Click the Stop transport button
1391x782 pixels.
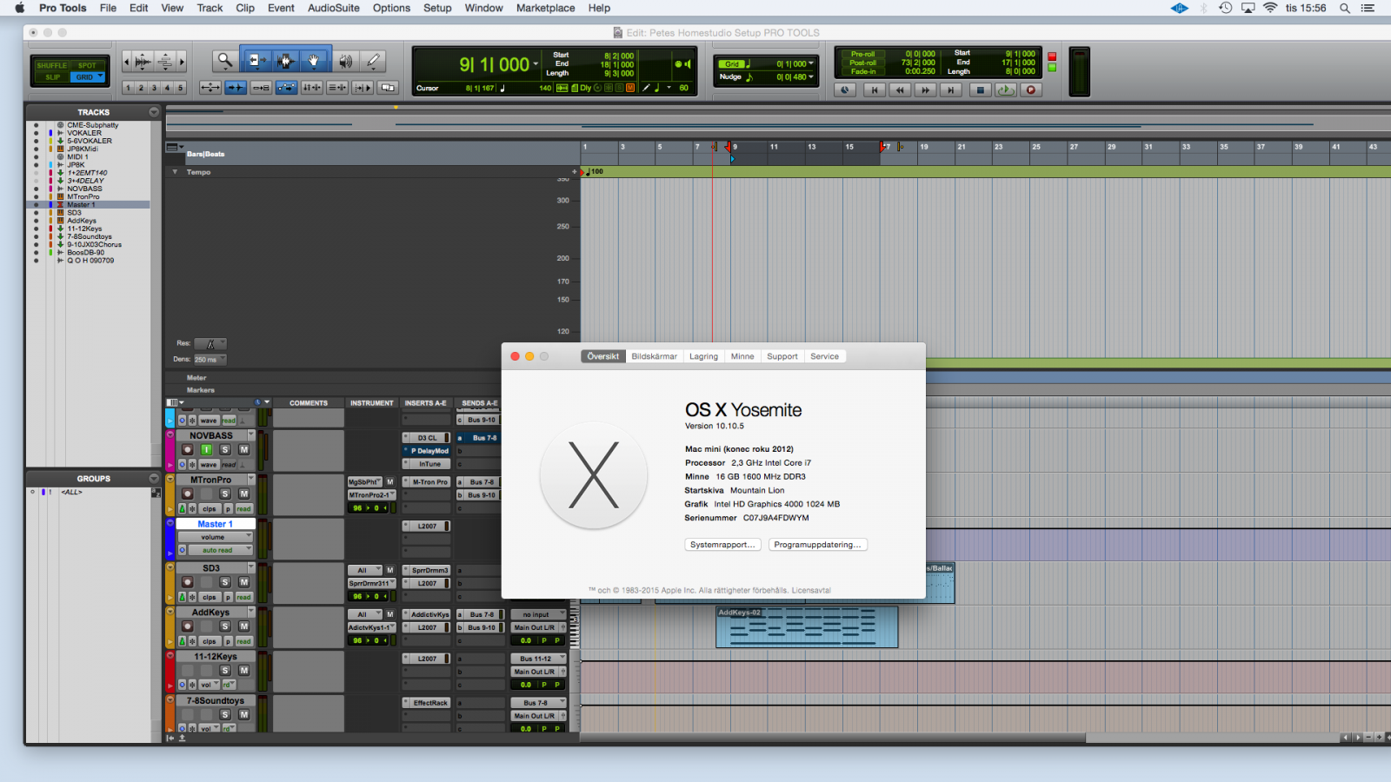(981, 89)
